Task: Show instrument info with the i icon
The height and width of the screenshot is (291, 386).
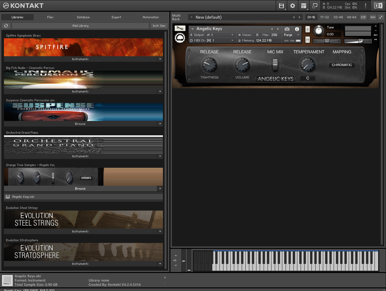Action: coord(297,29)
